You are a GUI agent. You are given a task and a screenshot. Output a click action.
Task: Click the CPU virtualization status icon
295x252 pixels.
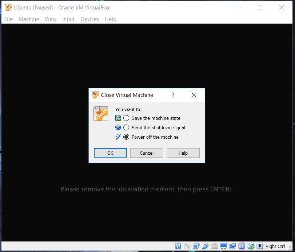tap(242, 246)
